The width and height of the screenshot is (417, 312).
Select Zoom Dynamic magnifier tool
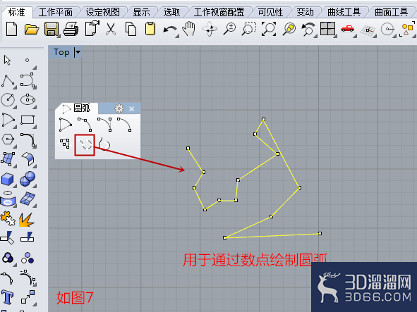[229, 29]
